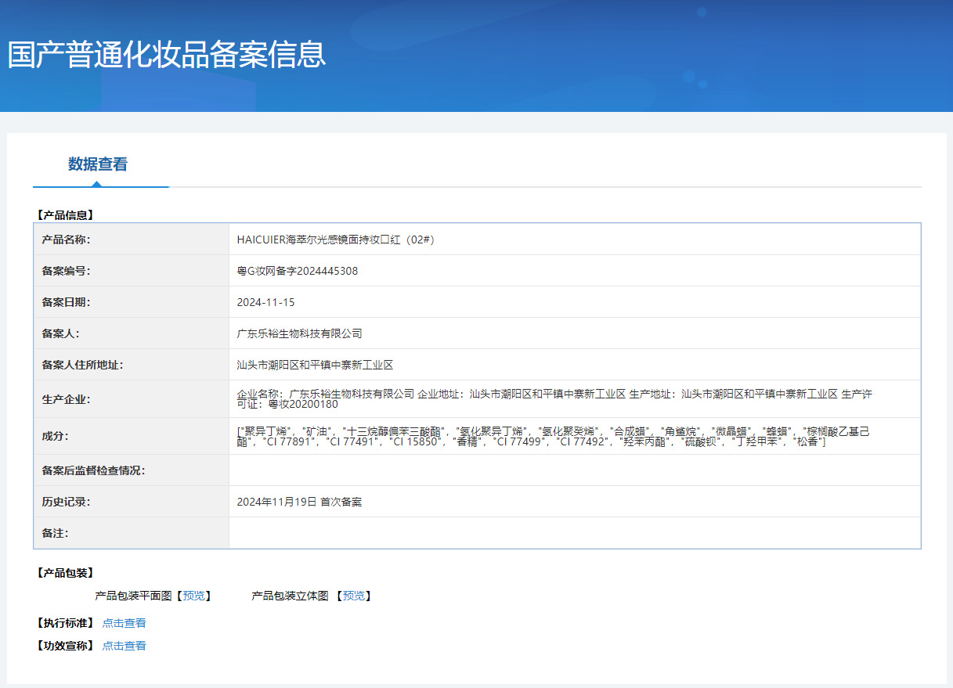Click the 备案编号 row label
This screenshot has height=688, width=953.
point(66,271)
